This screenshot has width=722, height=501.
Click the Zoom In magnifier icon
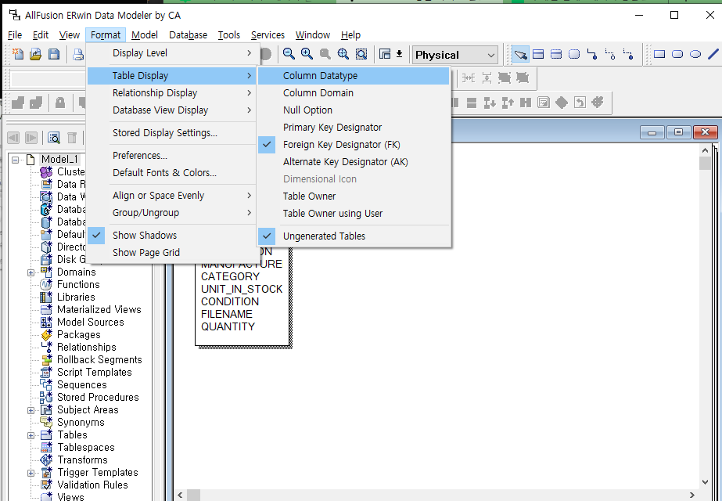coord(307,54)
